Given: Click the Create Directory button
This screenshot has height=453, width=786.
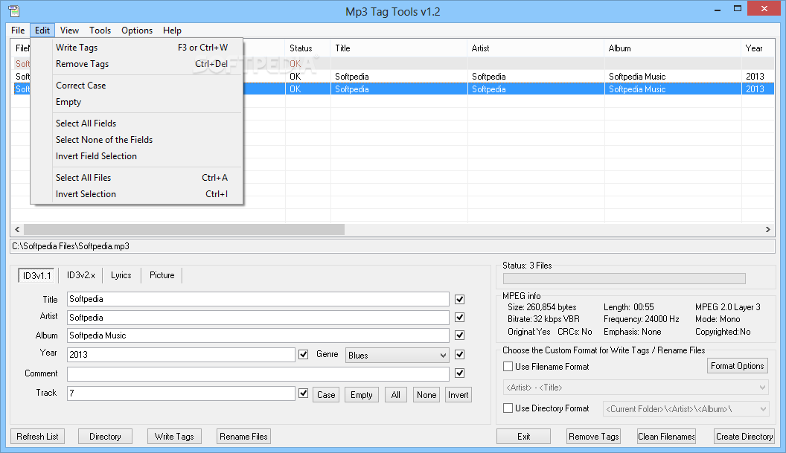Looking at the screenshot, I should [744, 437].
